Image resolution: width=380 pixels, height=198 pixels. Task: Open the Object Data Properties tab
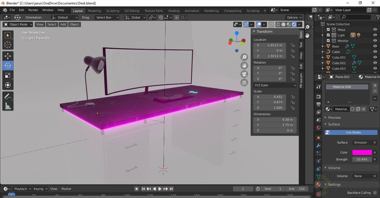click(x=318, y=176)
